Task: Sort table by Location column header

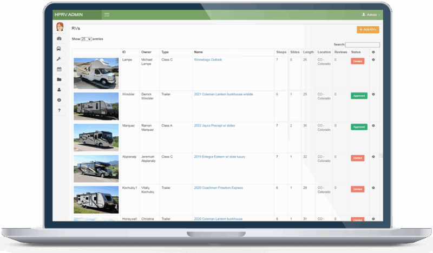Action: point(324,52)
